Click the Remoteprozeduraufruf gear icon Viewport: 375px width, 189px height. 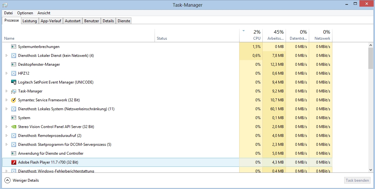pyautogui.click(x=14, y=136)
